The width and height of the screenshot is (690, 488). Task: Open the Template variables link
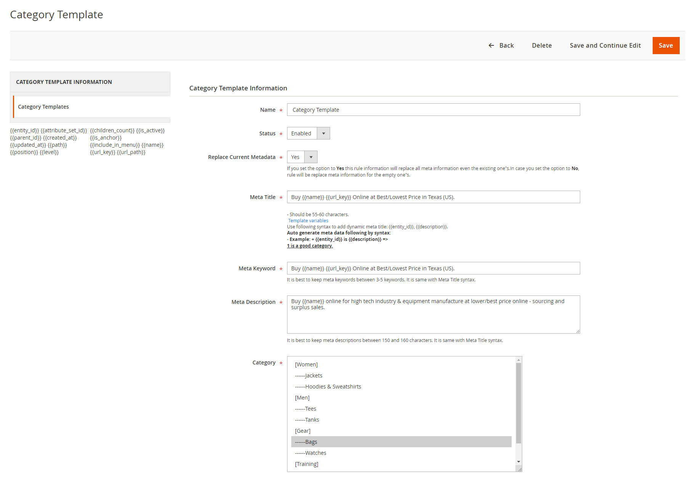[308, 221]
